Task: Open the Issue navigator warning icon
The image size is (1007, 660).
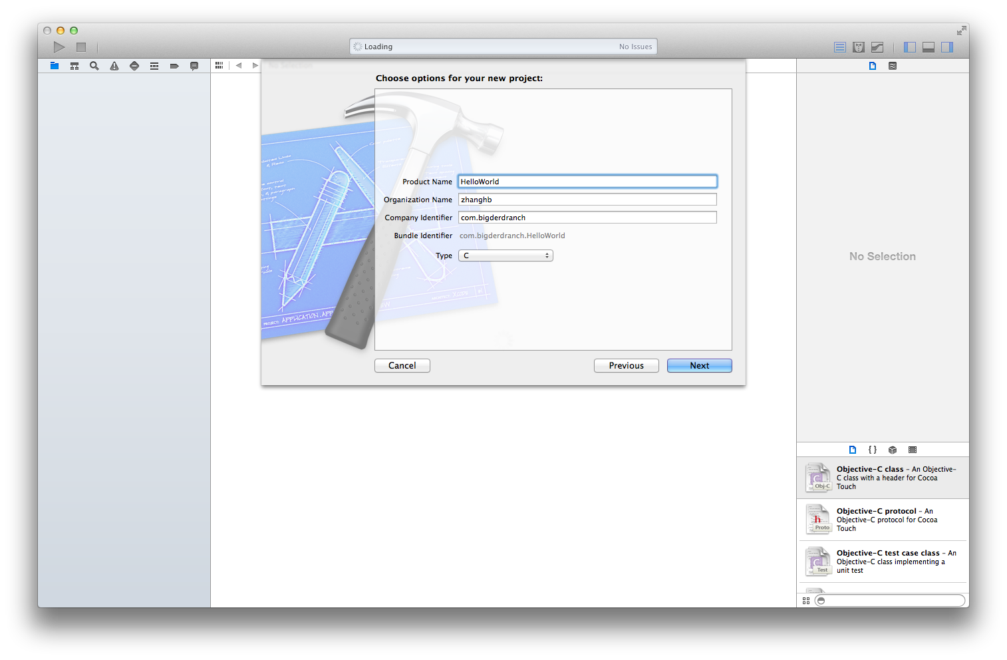Action: pyautogui.click(x=114, y=66)
